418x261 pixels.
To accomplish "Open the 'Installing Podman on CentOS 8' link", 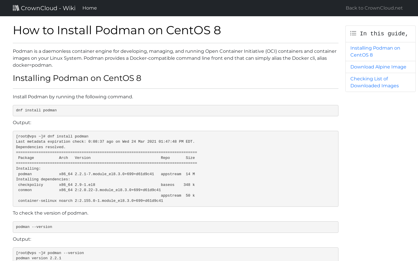I will coord(375,51).
